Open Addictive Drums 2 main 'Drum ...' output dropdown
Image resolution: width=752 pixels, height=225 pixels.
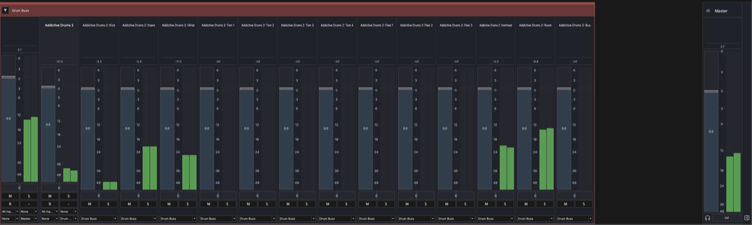69,218
